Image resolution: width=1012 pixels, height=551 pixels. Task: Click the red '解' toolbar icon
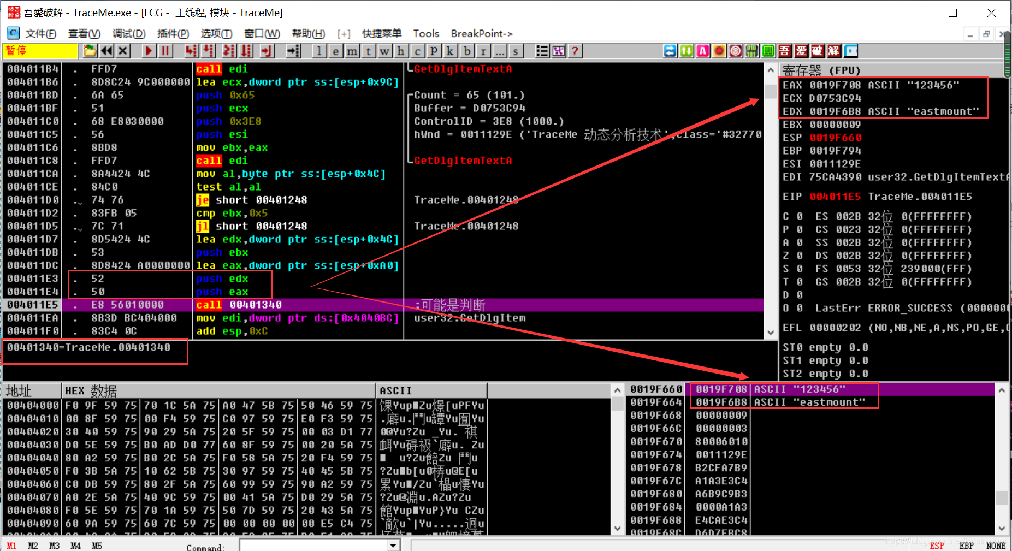(834, 51)
